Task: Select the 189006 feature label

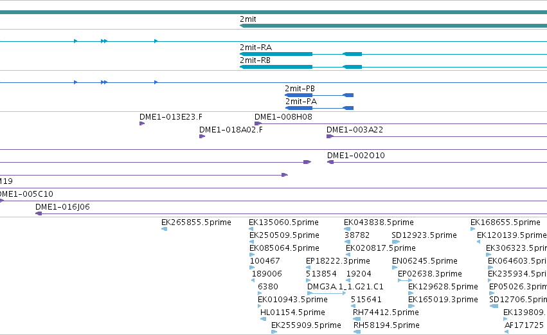Action: [267, 274]
